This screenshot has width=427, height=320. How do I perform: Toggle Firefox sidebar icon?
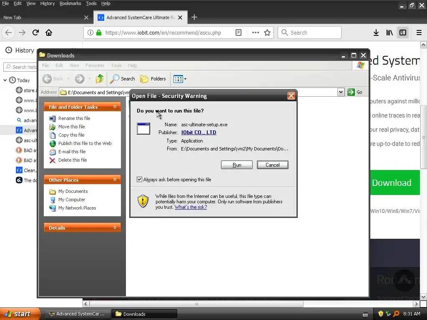pyautogui.click(x=403, y=32)
